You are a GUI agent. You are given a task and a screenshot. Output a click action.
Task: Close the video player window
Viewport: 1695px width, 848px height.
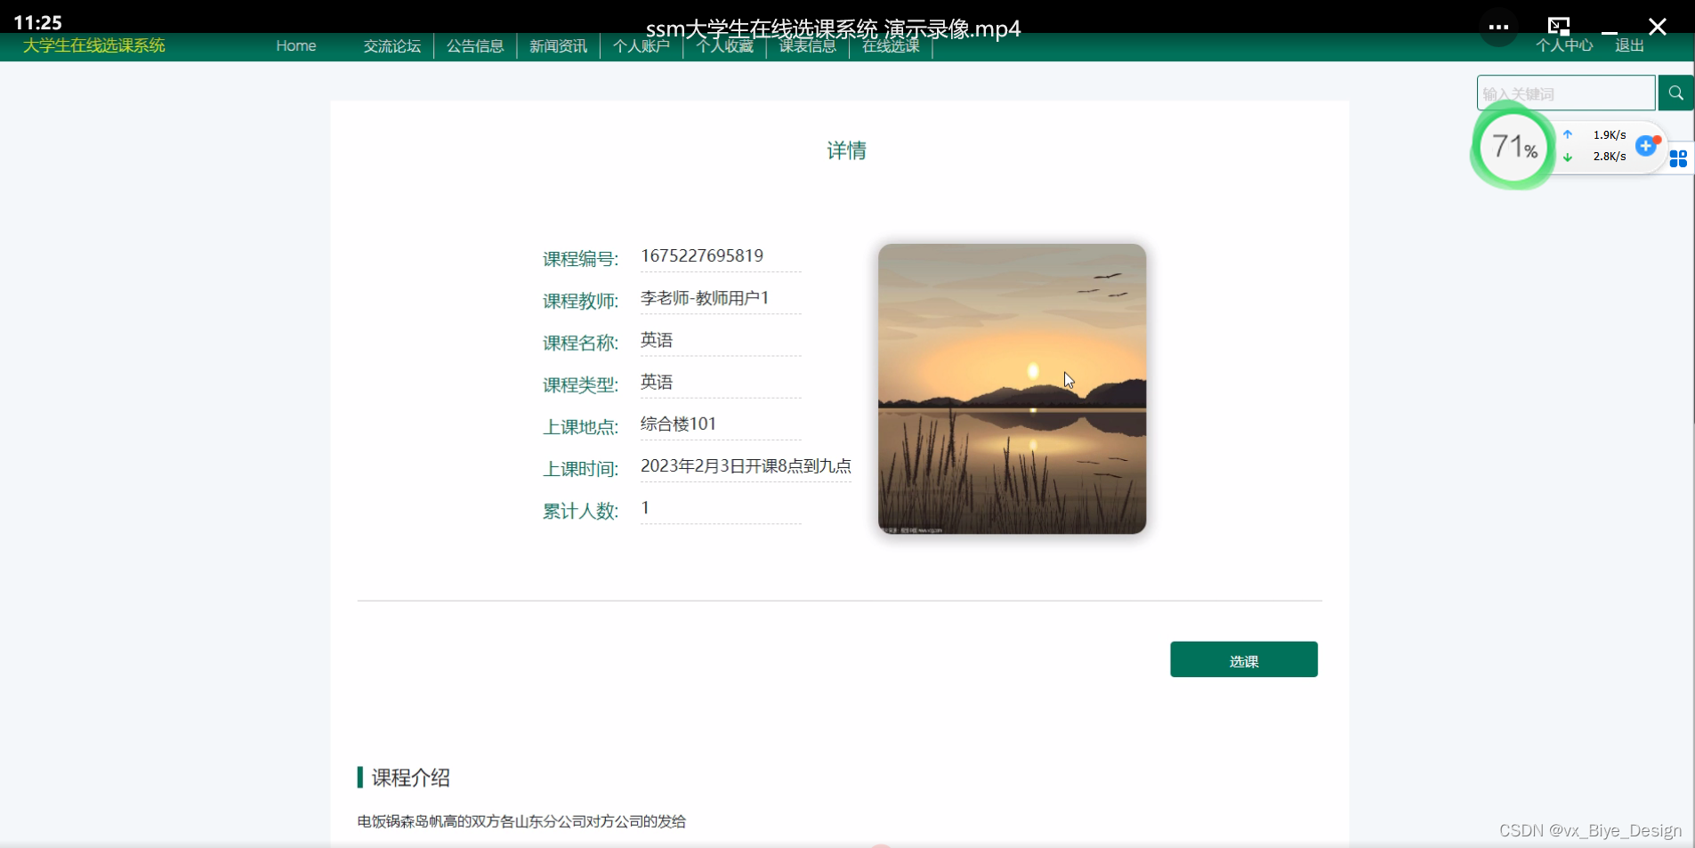(1657, 27)
